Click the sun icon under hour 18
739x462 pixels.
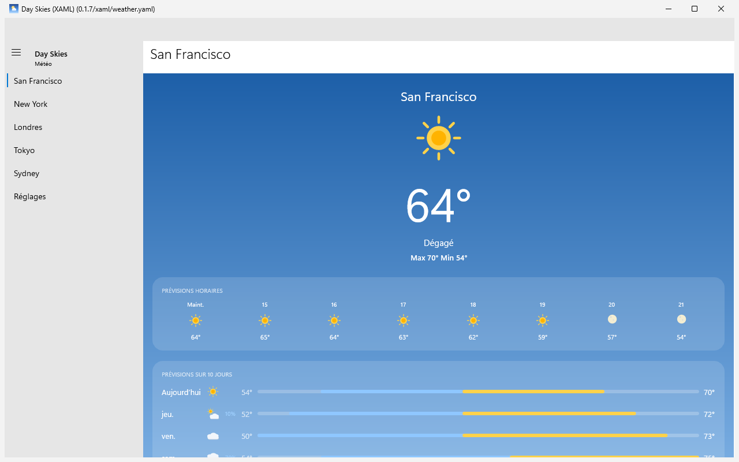pyautogui.click(x=473, y=321)
